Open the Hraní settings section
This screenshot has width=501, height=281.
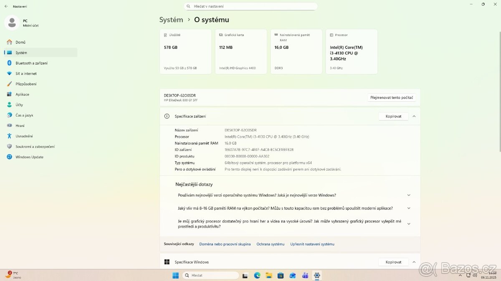(x=19, y=125)
